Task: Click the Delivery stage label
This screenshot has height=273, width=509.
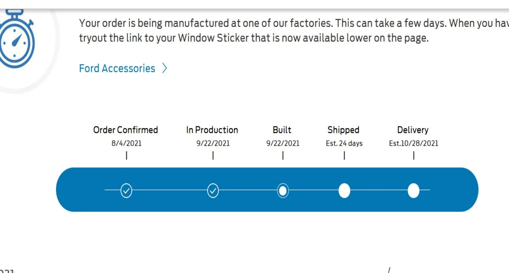Action: pyautogui.click(x=413, y=130)
